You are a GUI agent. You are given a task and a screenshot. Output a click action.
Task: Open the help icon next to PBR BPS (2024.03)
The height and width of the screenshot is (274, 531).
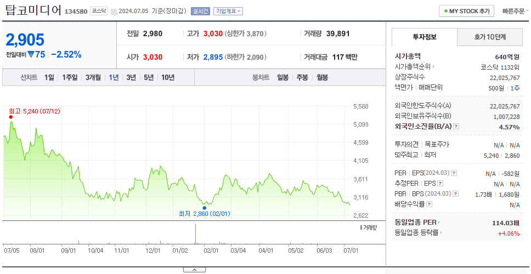point(456,194)
